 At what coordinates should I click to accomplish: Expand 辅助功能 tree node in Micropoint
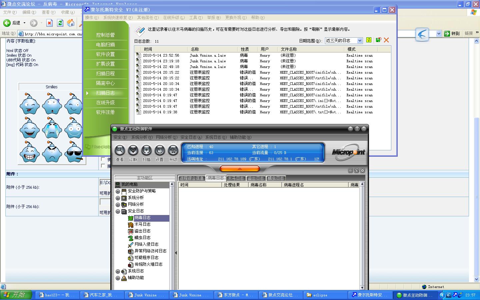(x=118, y=278)
